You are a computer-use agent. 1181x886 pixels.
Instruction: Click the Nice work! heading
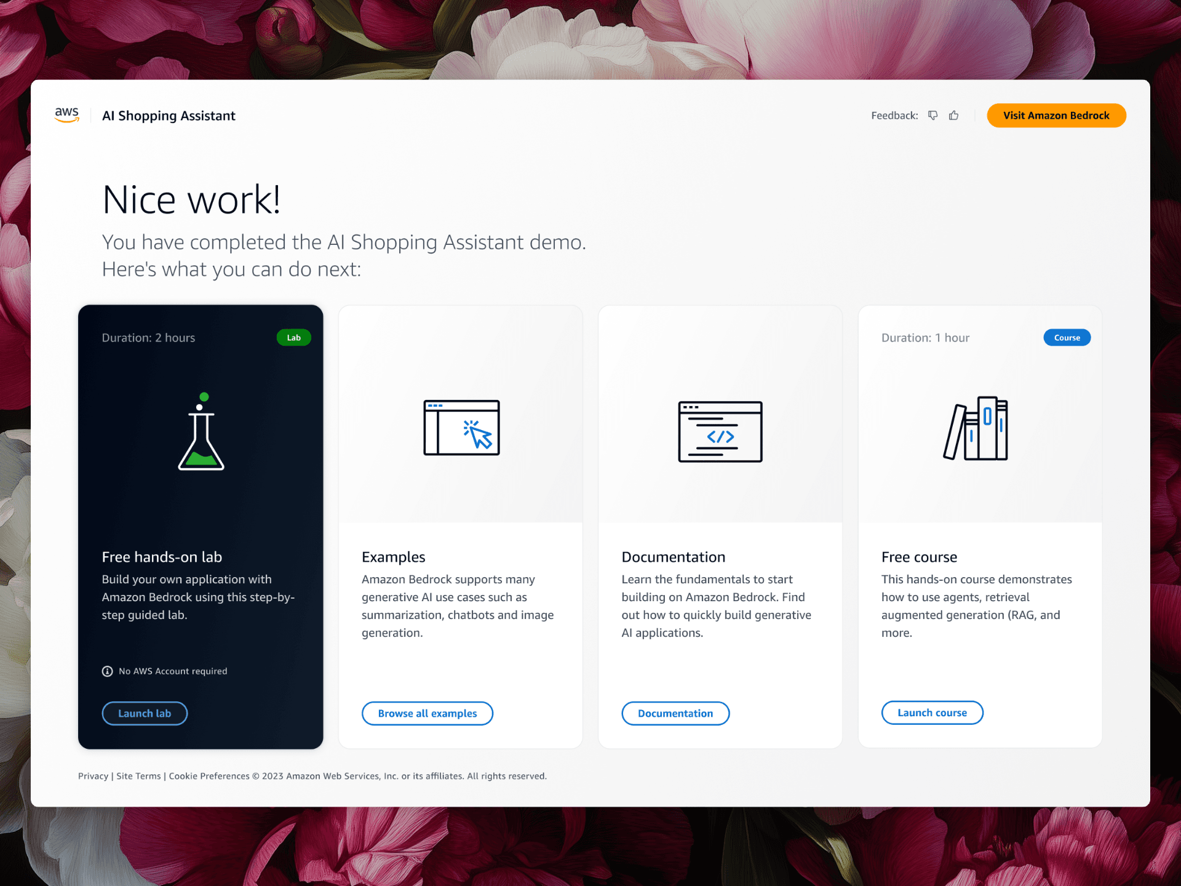point(191,199)
